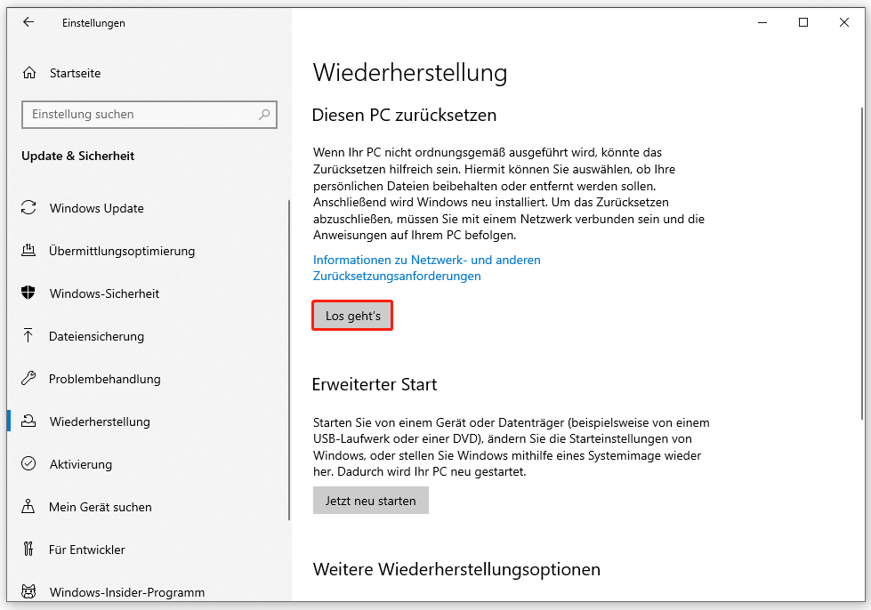Select the Übermittlungsoptimierung icon

click(x=29, y=251)
